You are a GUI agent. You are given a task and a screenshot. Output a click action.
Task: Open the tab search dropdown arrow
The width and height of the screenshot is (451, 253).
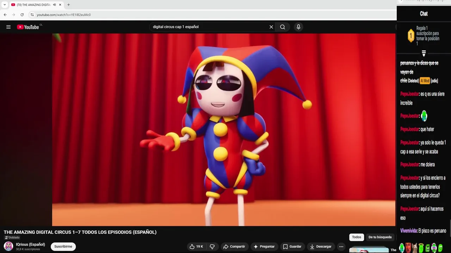[5, 5]
